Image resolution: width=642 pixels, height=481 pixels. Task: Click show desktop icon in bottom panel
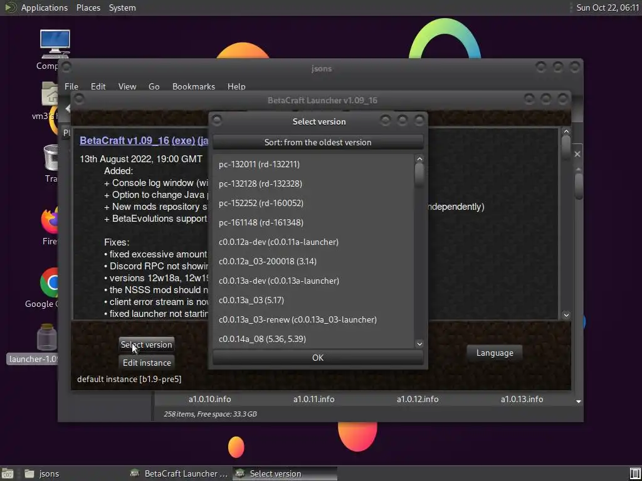coord(8,473)
